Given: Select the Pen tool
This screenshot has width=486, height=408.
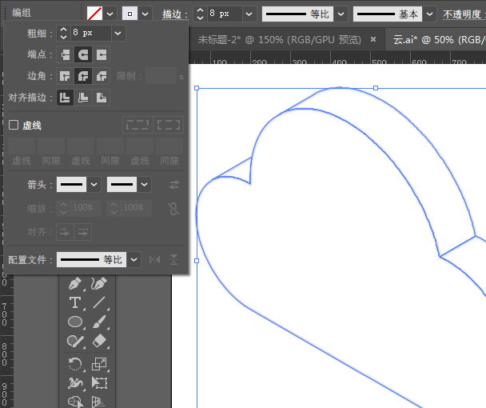Looking at the screenshot, I should pos(75,284).
